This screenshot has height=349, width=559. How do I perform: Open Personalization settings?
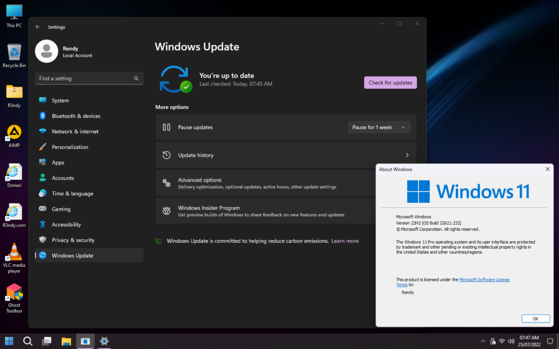click(x=89, y=147)
